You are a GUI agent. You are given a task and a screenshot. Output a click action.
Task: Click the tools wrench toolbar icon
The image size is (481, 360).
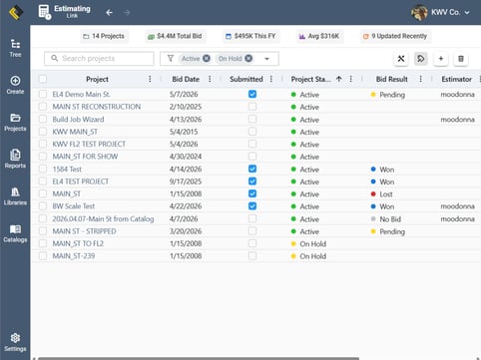[x=401, y=59]
